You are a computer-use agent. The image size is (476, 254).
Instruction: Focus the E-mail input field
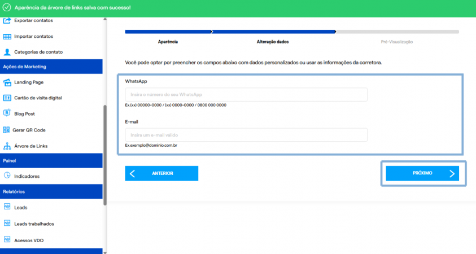[x=246, y=135]
